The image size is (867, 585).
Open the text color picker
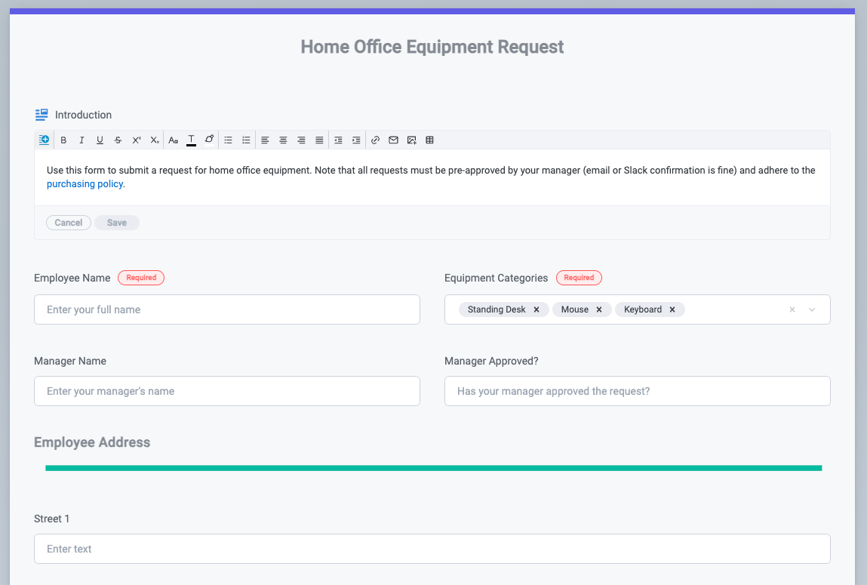[x=191, y=140]
